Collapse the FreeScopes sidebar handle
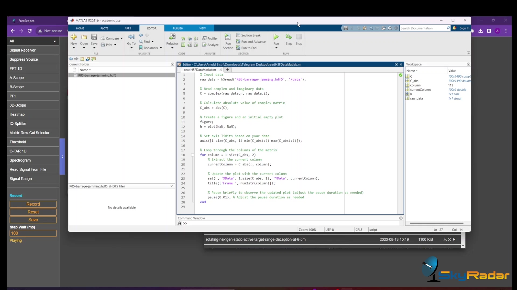Image resolution: width=517 pixels, height=290 pixels. click(x=62, y=157)
